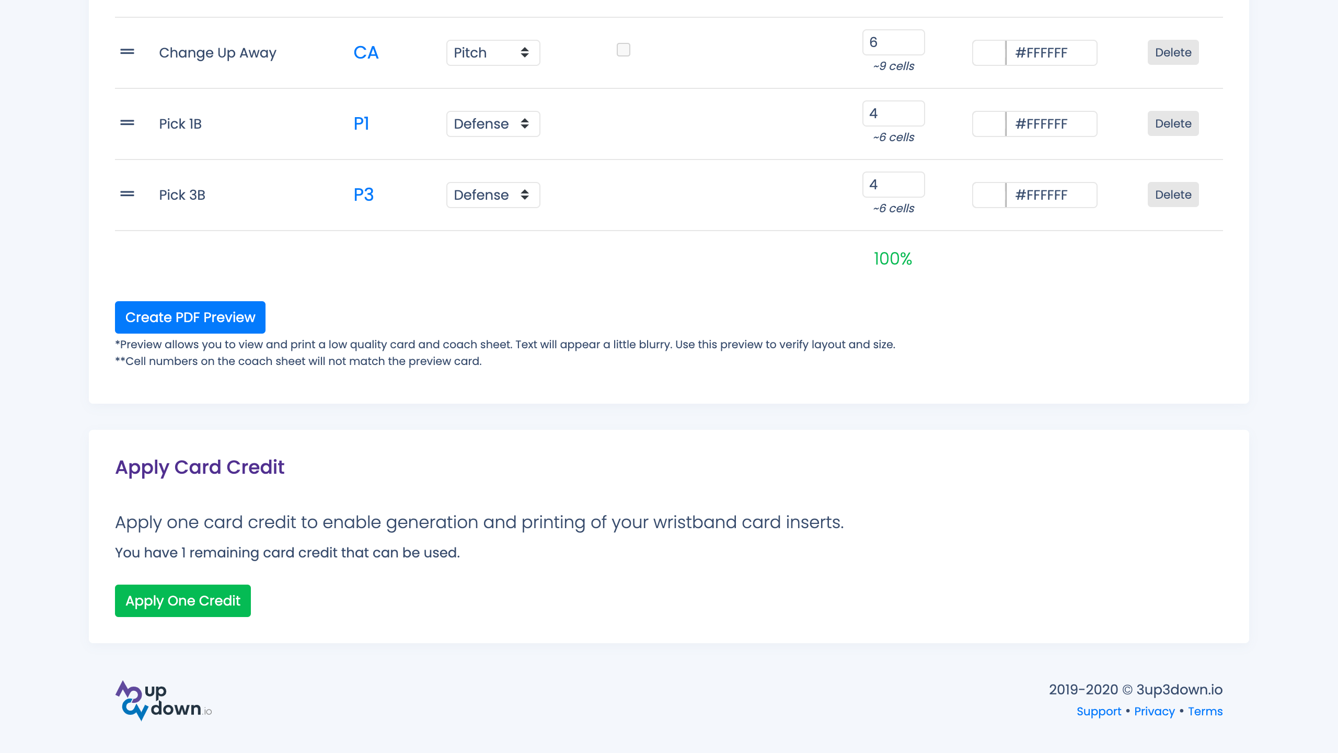Open the Defense dropdown for Pick 3B
This screenshot has height=753, width=1338.
(492, 195)
